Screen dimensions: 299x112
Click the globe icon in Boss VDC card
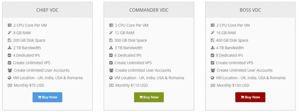(x=213, y=78)
